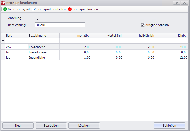Image resolution: width=190 pixels, height=131 pixels.
Task: Click the green plus Neue Beitragsart icon
Action: click(x=5, y=9)
